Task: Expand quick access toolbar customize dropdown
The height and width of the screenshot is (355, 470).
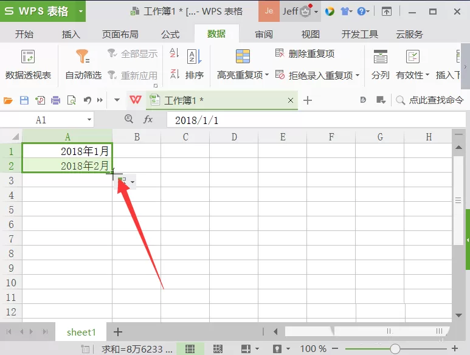Action: tap(117, 100)
